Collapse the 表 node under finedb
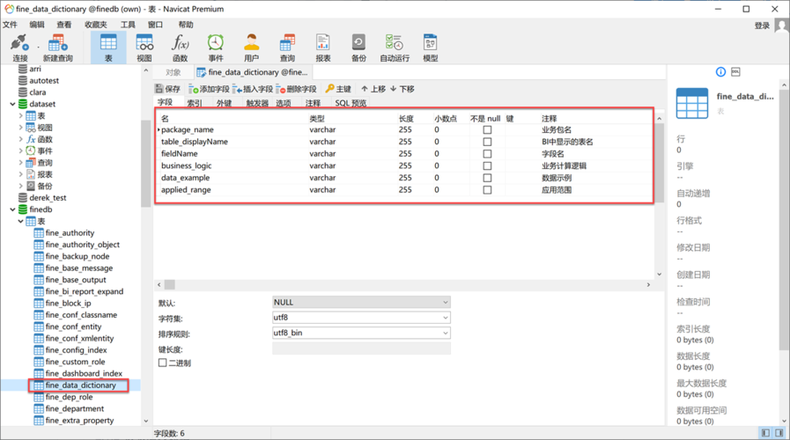Viewport: 790px width, 440px height. (x=20, y=221)
